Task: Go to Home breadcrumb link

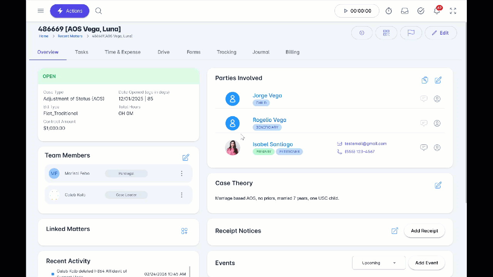Action: click(x=44, y=36)
